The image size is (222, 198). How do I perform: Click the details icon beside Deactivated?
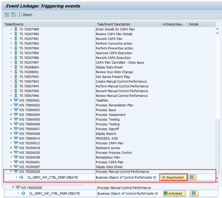click(193, 177)
